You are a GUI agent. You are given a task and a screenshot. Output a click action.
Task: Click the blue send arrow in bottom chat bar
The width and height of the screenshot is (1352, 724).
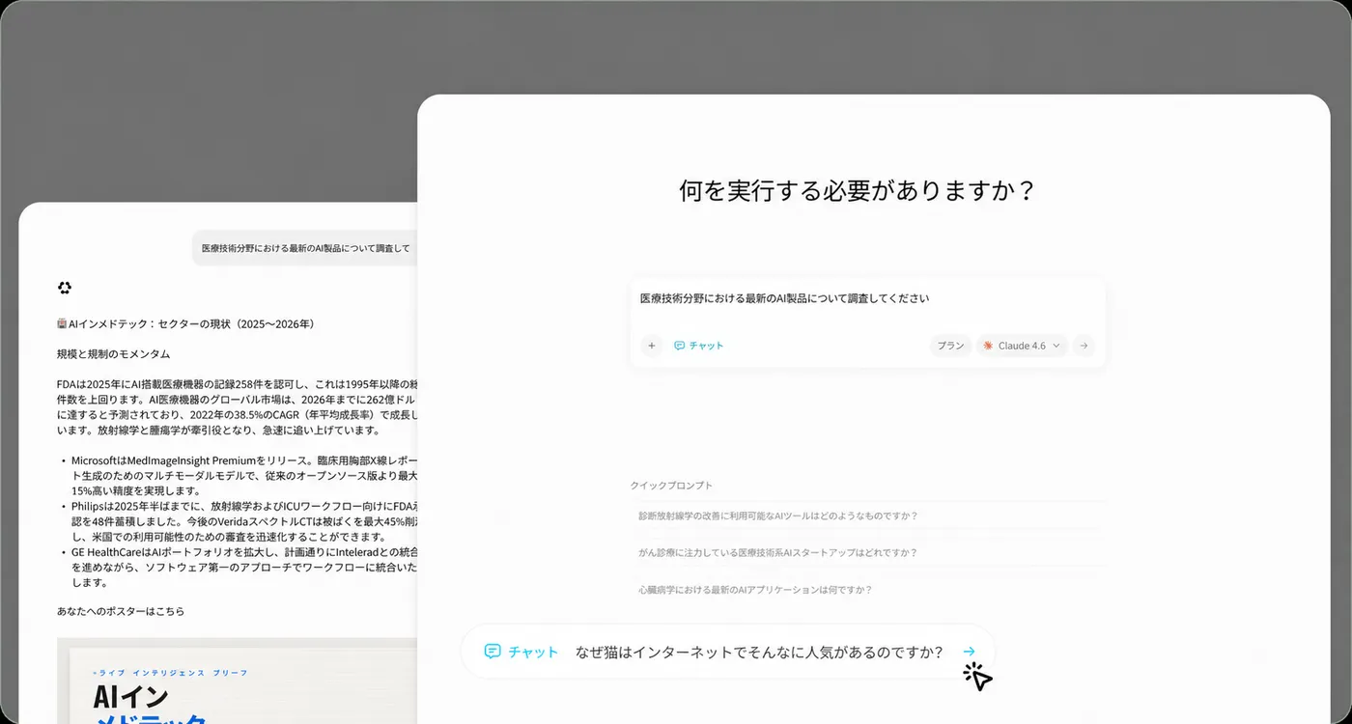[970, 652]
